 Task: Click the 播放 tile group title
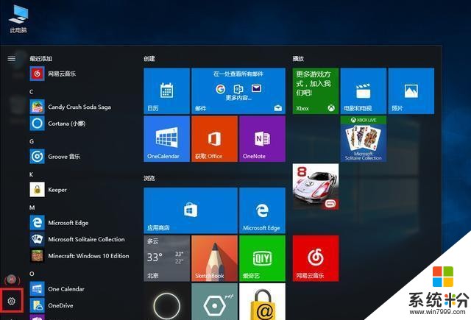(x=298, y=59)
